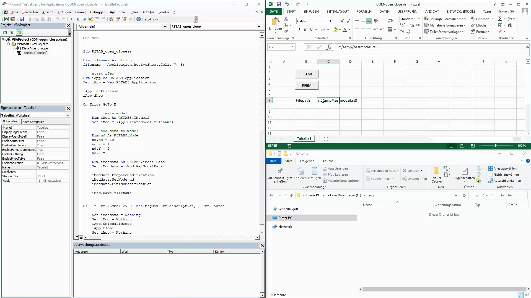Viewport: 531px width, 298px height.
Task: Open the Calibri font dropdown
Action: [x=324, y=21]
